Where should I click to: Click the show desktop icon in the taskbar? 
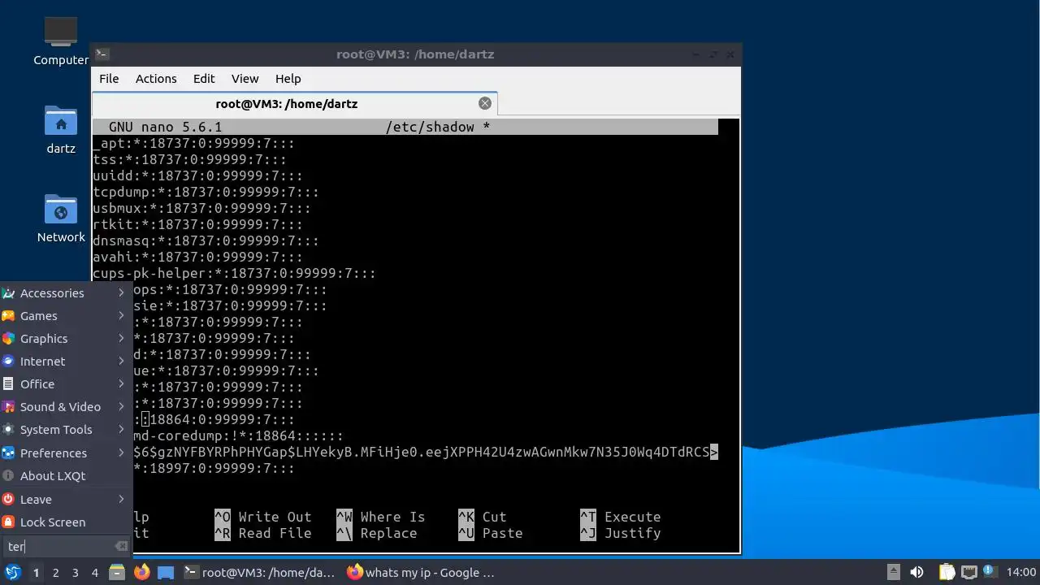(166, 572)
